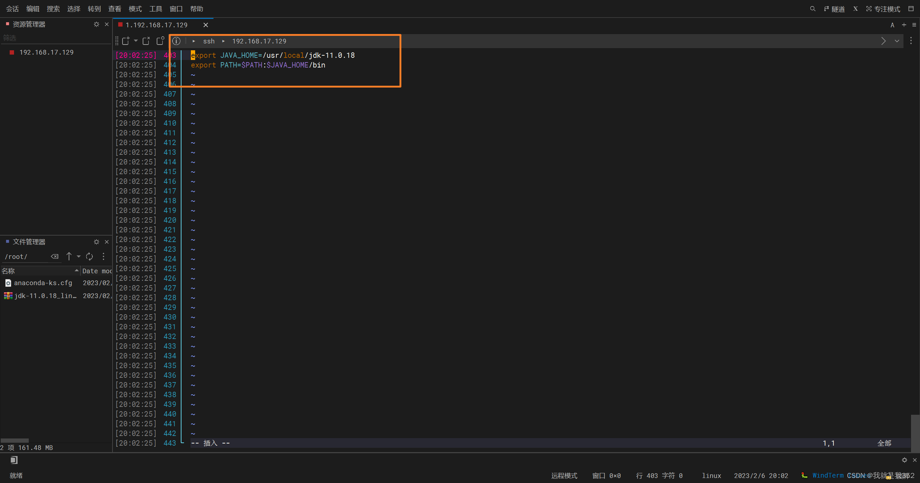Toggle the bottom panel icon at lower left
Image resolution: width=920 pixels, height=483 pixels.
pyautogui.click(x=14, y=460)
